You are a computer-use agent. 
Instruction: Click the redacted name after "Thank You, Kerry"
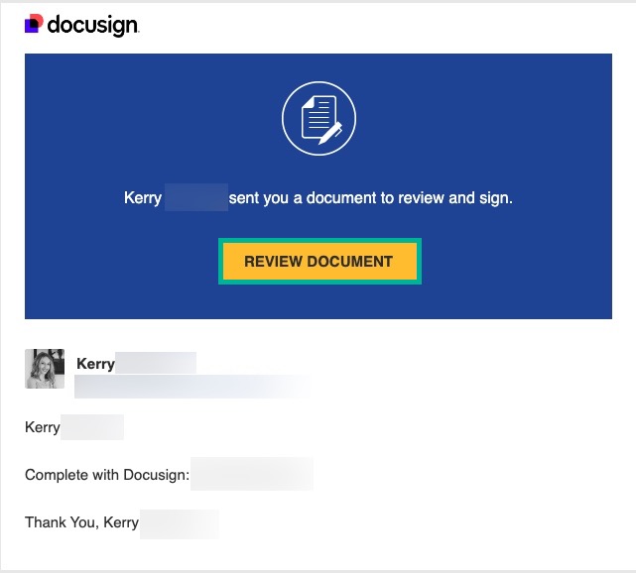click(x=179, y=522)
